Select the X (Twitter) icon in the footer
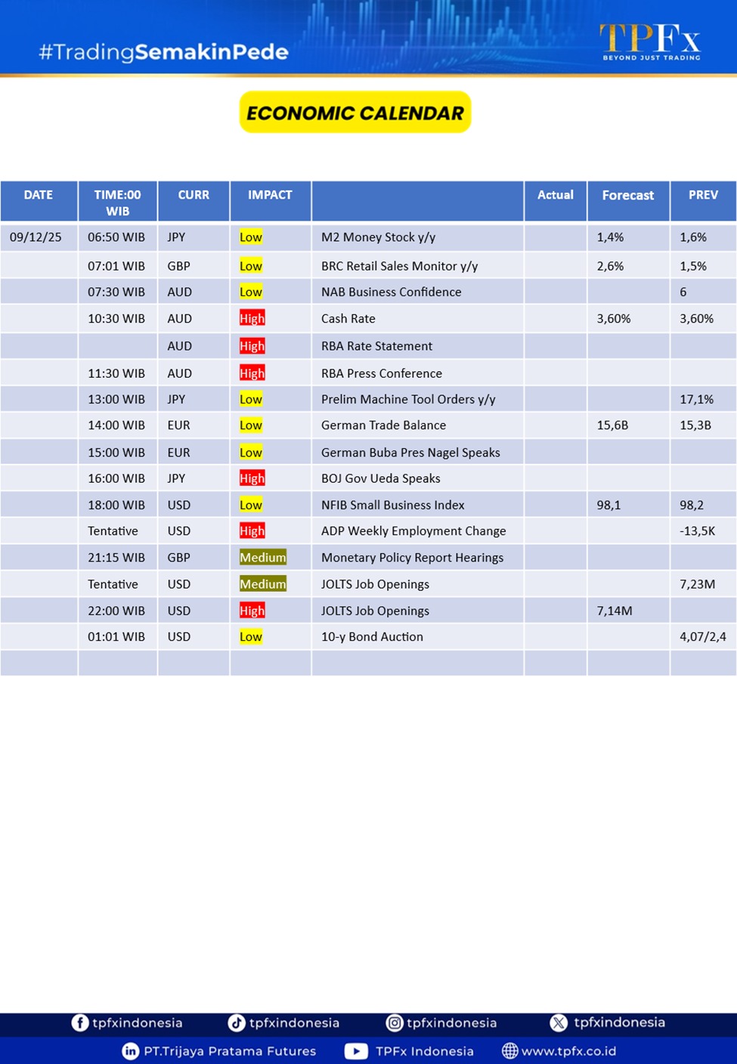The width and height of the screenshot is (737, 1064). [x=559, y=1022]
